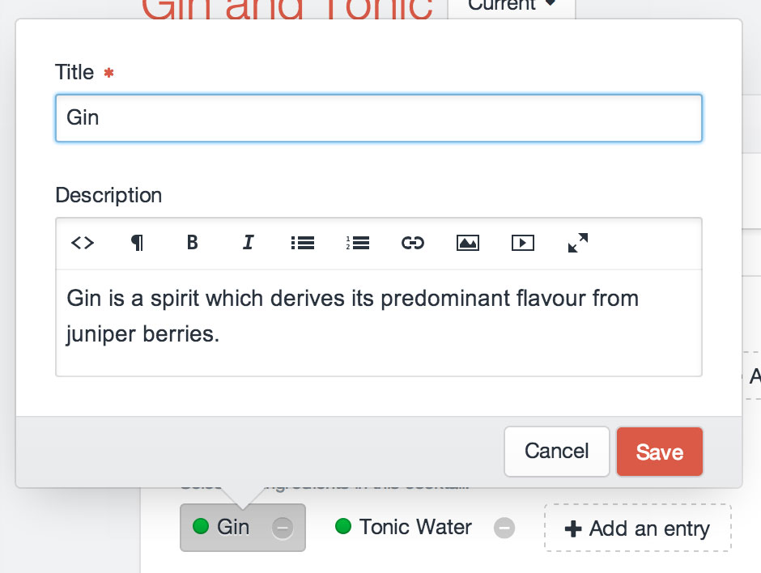Focus the Title input field
761x573 pixels.
pos(378,118)
